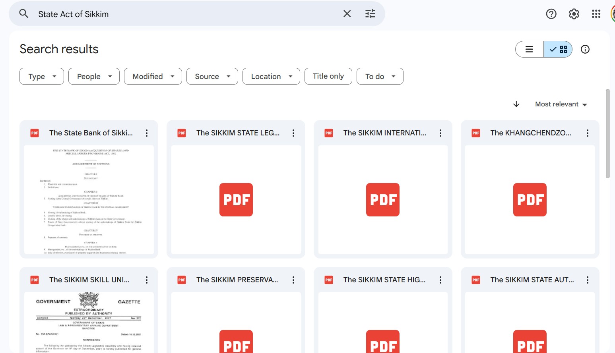Switch to grid layout view
This screenshot has height=353, width=615.
558,49
